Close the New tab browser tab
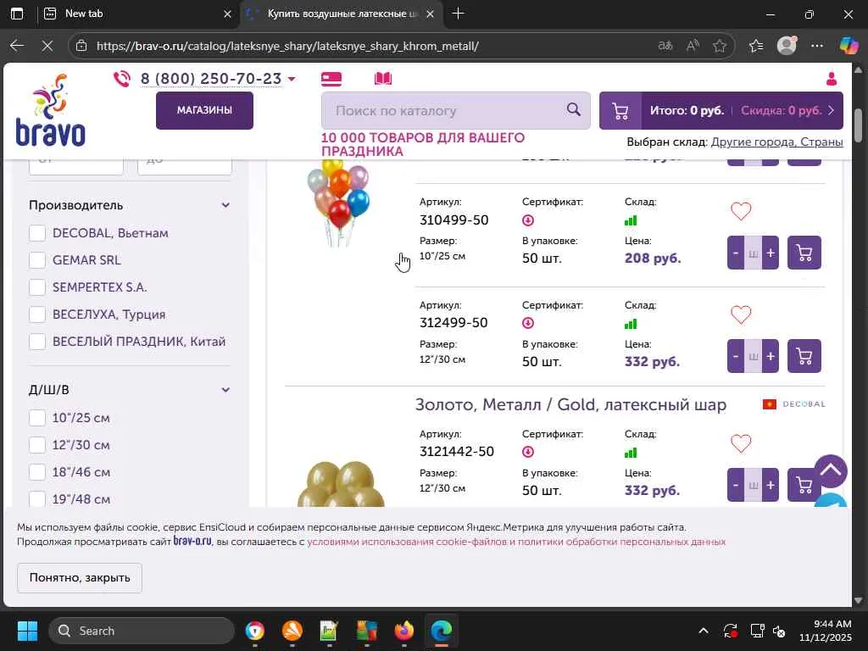 (x=227, y=14)
